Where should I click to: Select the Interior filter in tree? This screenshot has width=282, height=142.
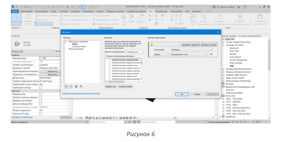tap(75, 44)
